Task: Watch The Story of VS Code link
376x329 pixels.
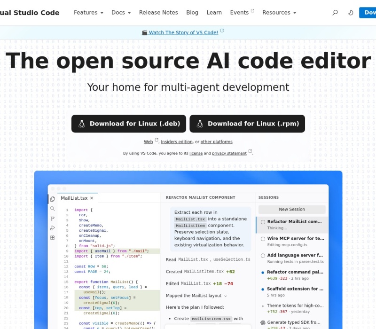Action: coord(183,32)
